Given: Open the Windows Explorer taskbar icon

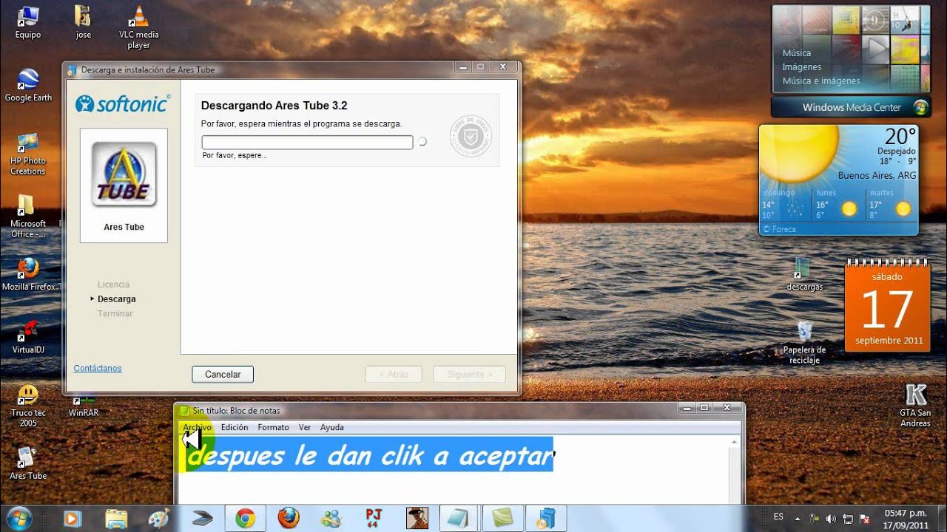Looking at the screenshot, I should (116, 518).
